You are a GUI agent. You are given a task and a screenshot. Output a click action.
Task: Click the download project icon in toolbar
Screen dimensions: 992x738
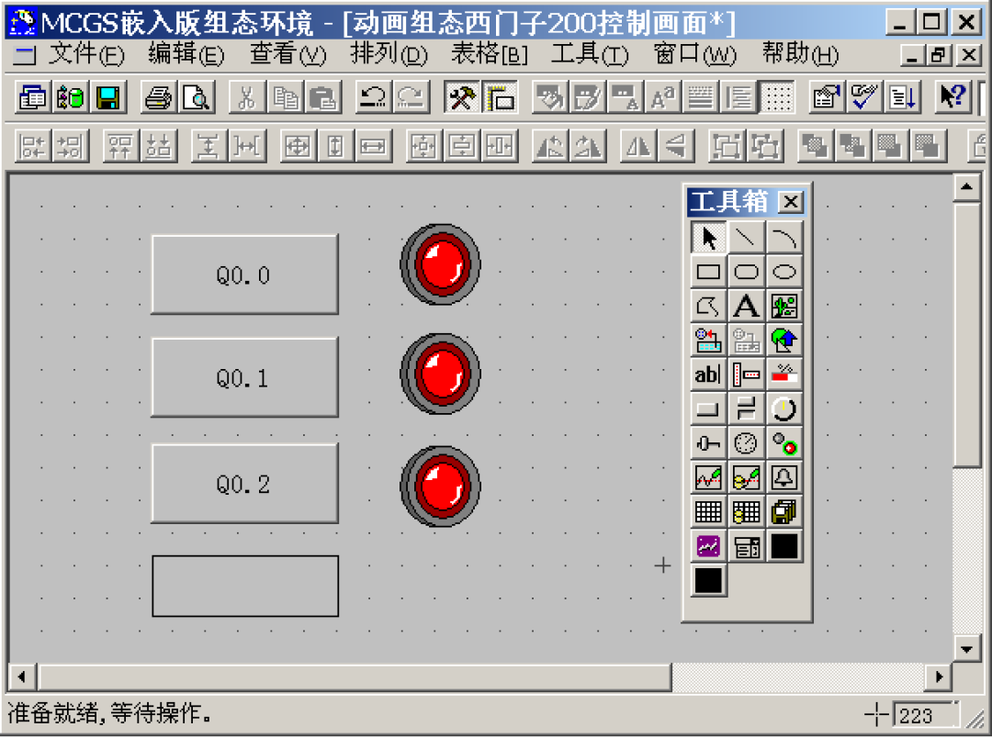pyautogui.click(x=902, y=97)
